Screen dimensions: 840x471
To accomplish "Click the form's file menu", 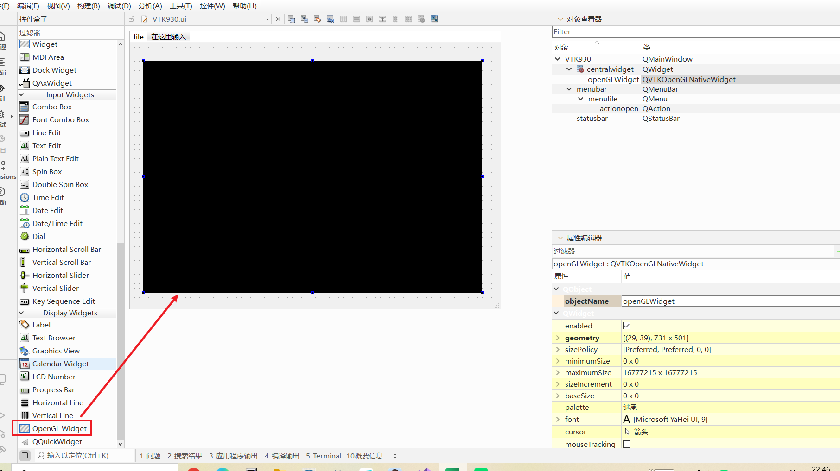I will pyautogui.click(x=139, y=37).
